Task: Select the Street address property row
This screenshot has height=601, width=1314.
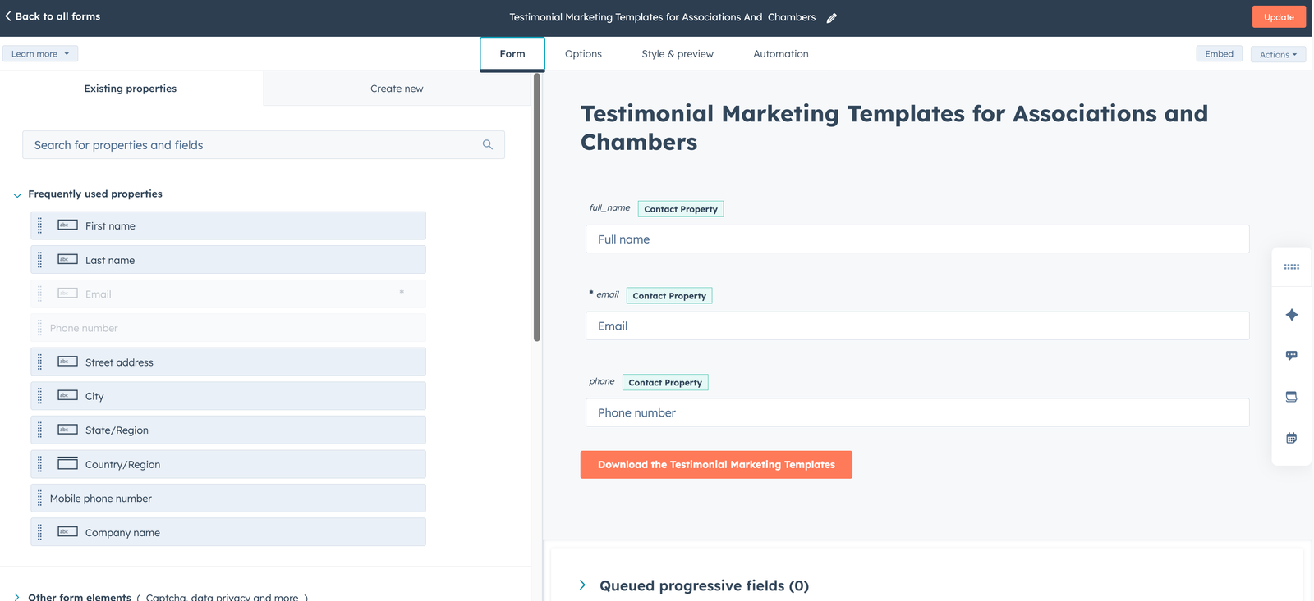Action: click(228, 362)
